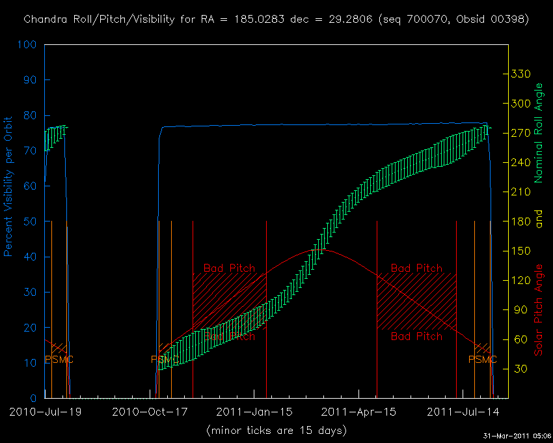Click the 50 tick on the left axis

(x=30, y=221)
